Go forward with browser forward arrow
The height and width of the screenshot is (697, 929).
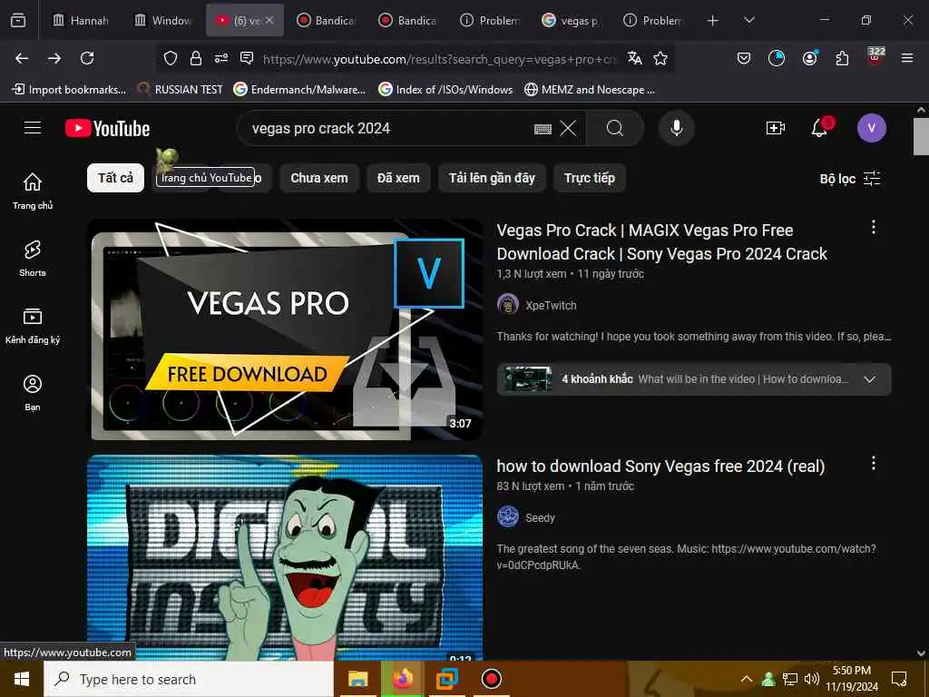[54, 58]
